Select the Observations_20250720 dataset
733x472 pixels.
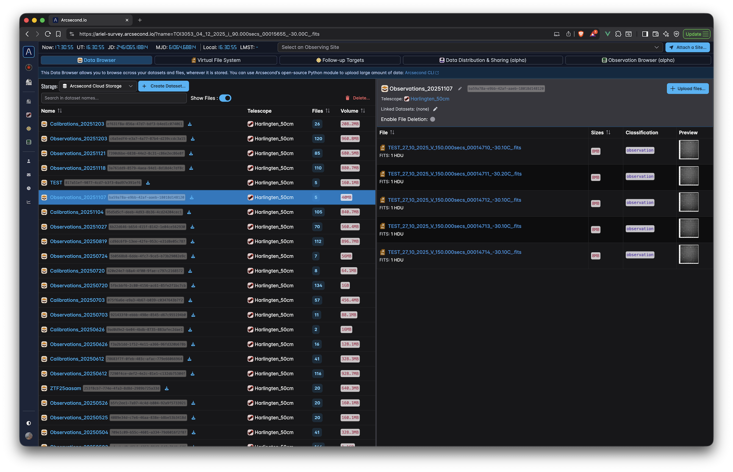(79, 286)
